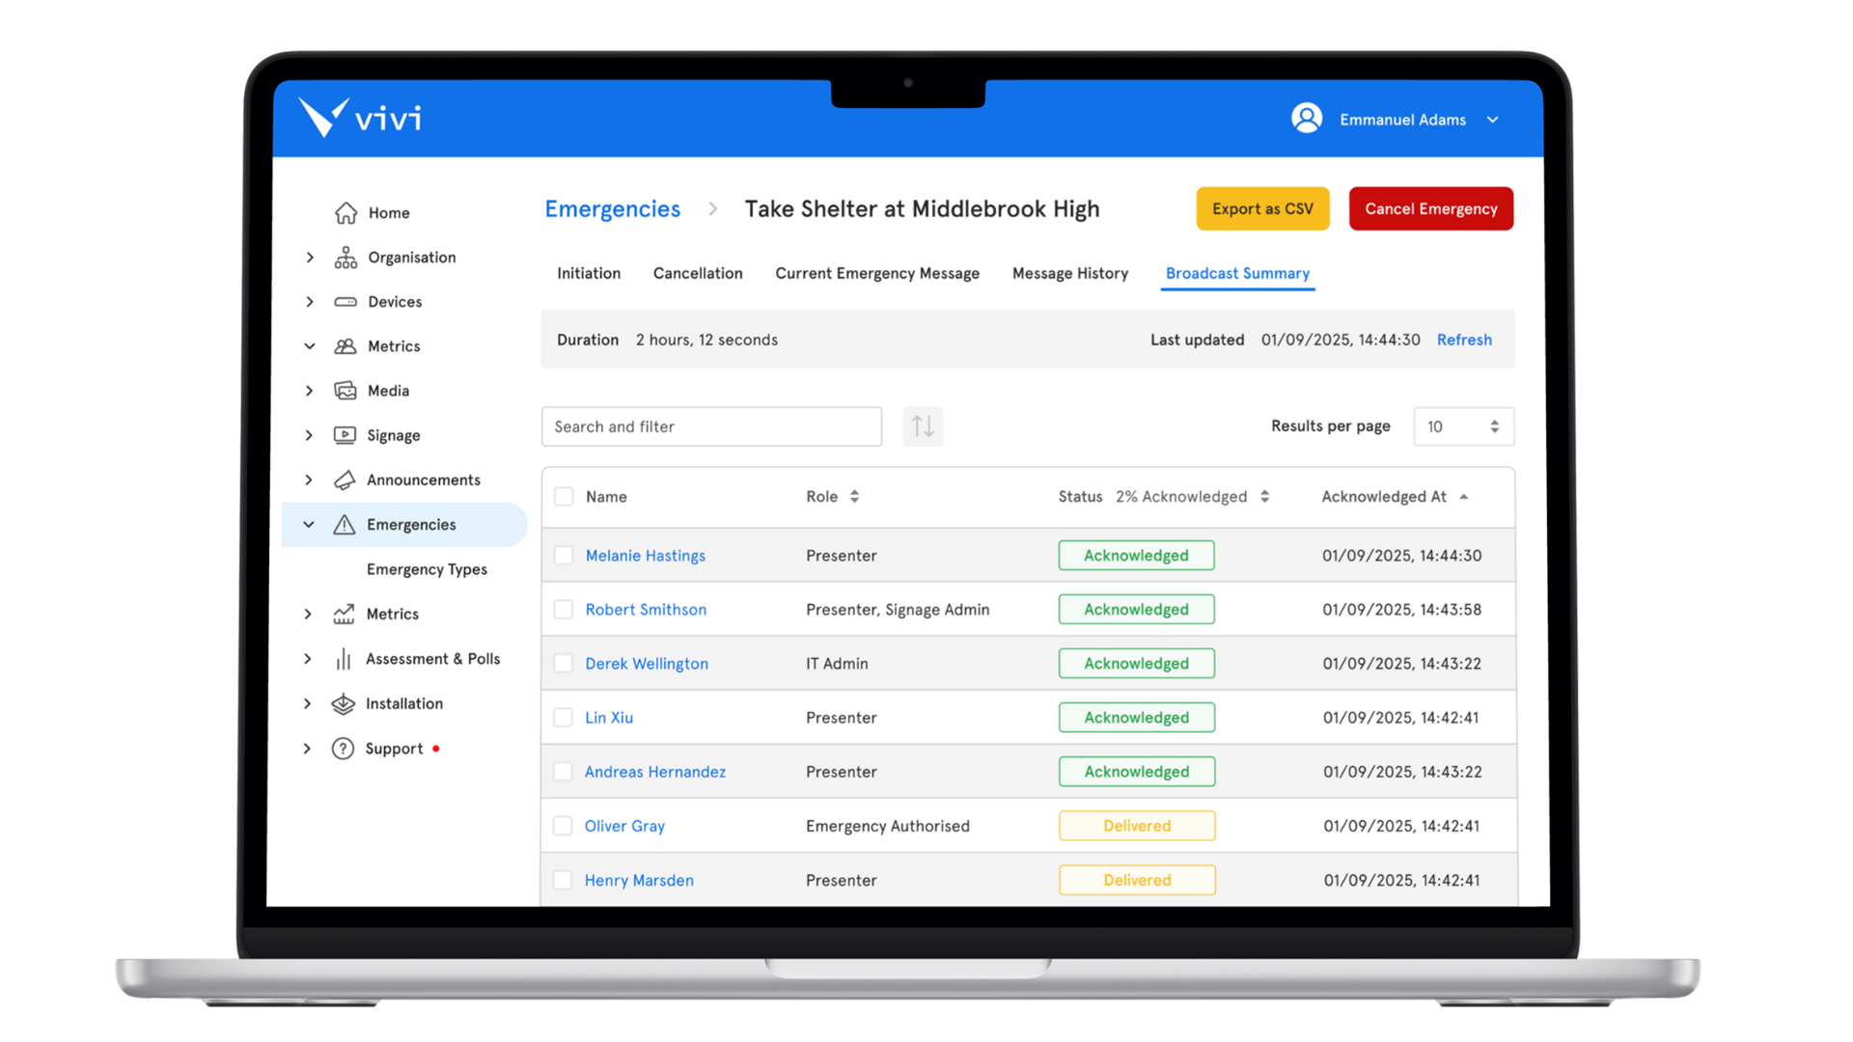Open the Results per page dropdown

pos(1463,426)
